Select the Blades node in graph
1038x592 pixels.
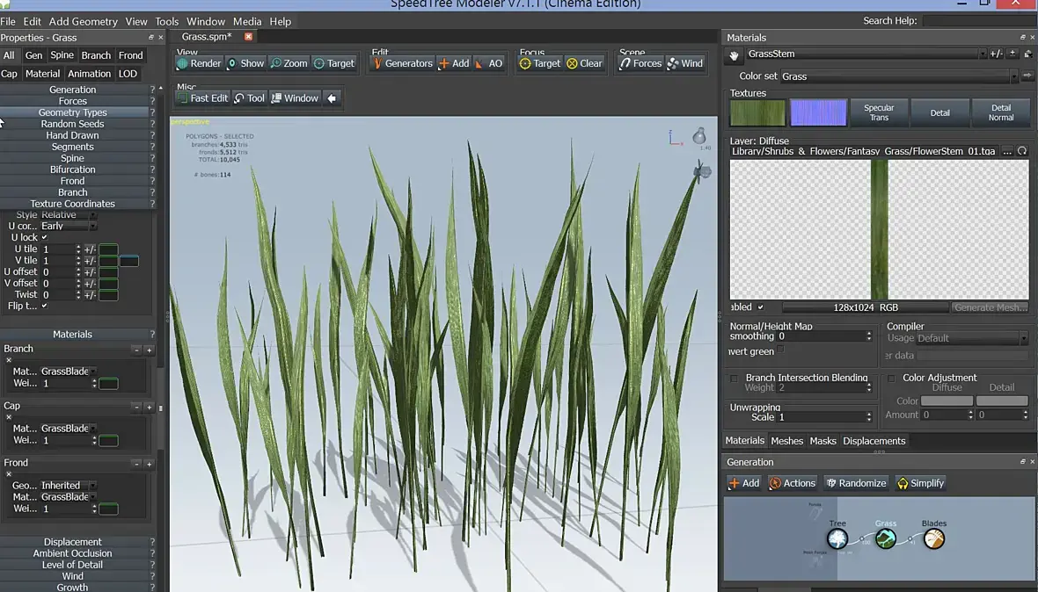933,538
